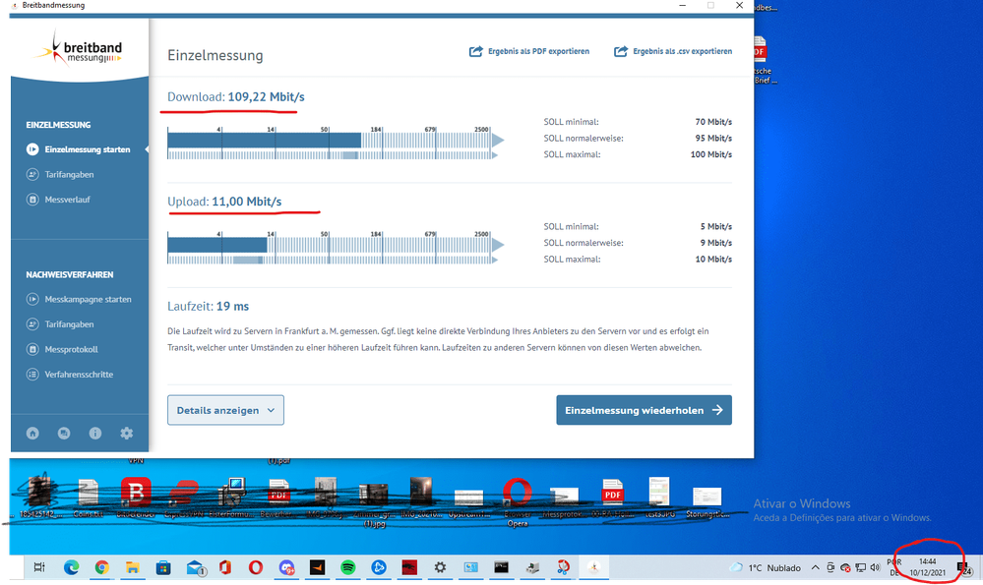983x585 pixels.
Task: Open Messprotokoll in the sidebar
Action: 62,349
